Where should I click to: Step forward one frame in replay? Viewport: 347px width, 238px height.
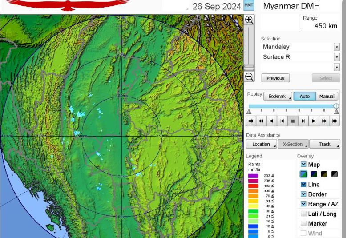303,121
